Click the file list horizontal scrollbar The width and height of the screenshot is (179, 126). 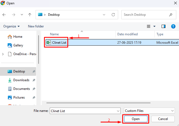pos(98,103)
